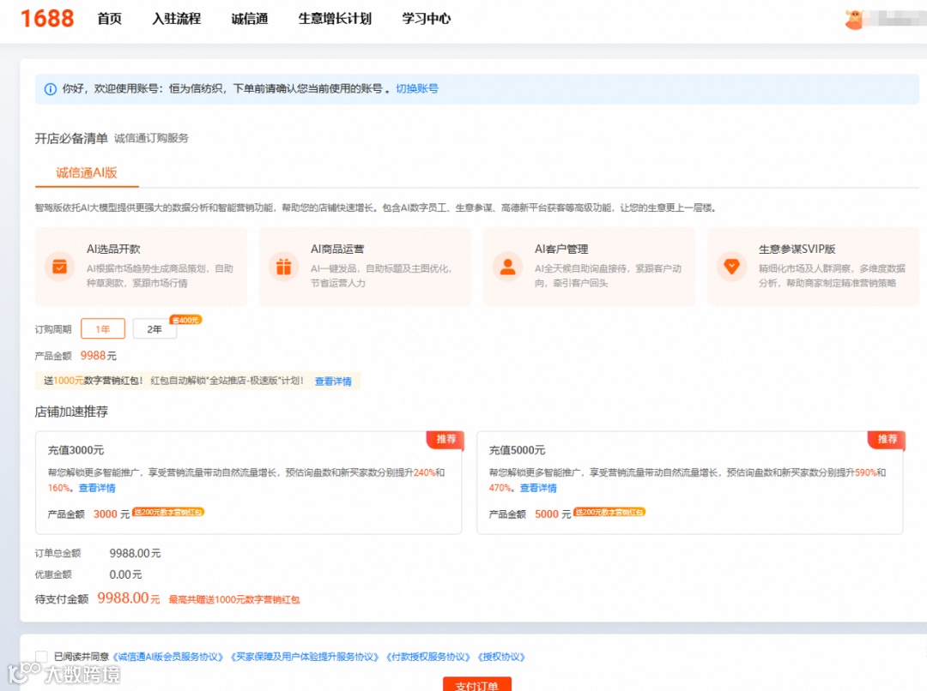Click the 1688 logo
Image resolution: width=927 pixels, height=691 pixels.
47,18
